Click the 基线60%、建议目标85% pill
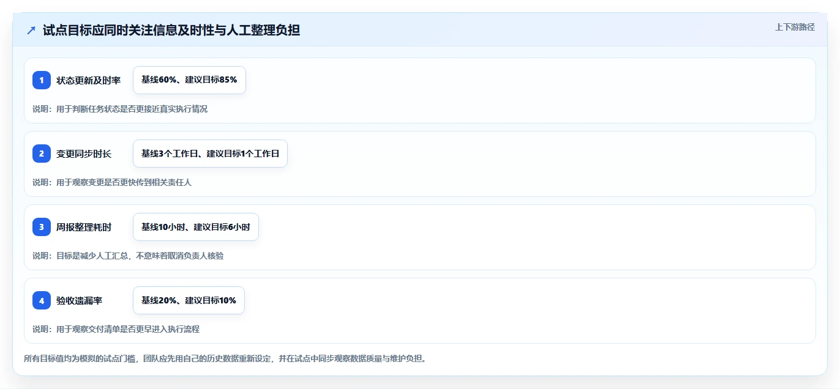The width and height of the screenshot is (840, 389). click(x=189, y=80)
